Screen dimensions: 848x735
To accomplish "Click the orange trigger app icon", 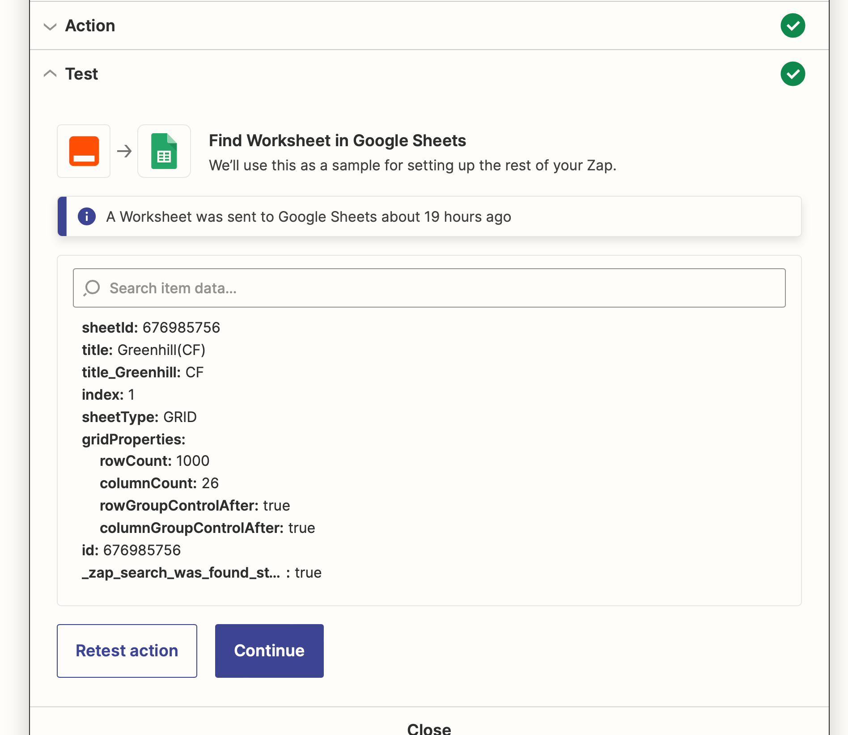I will pyautogui.click(x=84, y=151).
